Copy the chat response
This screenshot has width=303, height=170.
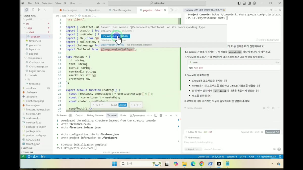pyautogui.click(x=273, y=108)
